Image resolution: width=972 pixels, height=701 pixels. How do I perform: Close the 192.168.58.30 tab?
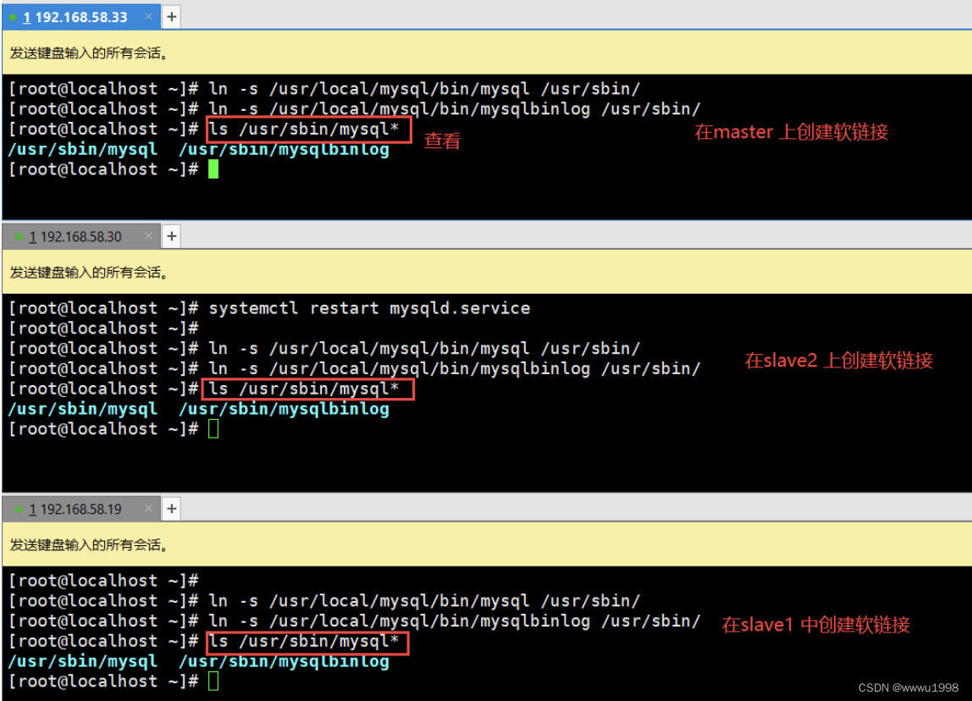pos(148,236)
